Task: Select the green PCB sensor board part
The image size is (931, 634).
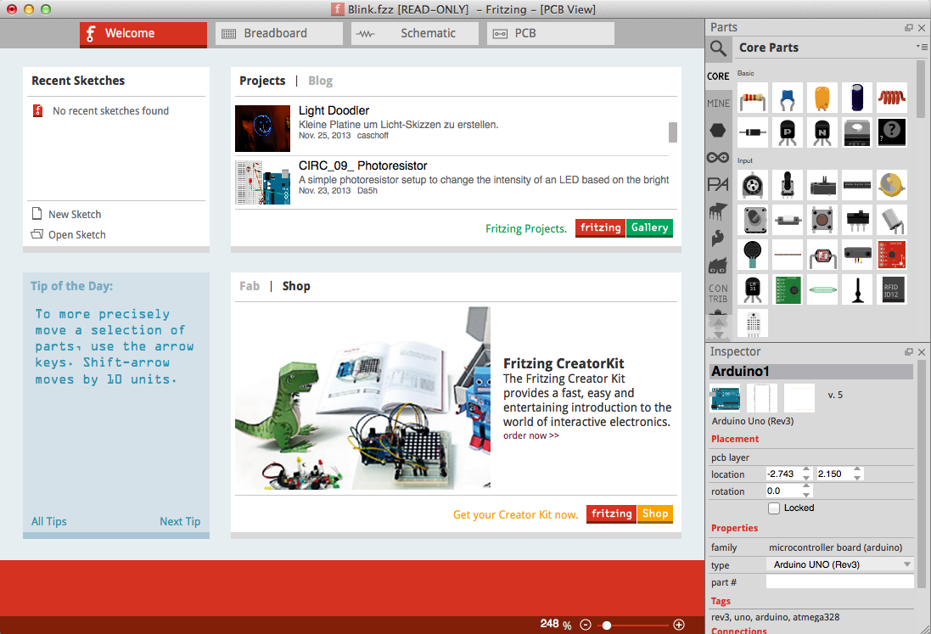Action: pos(788,289)
